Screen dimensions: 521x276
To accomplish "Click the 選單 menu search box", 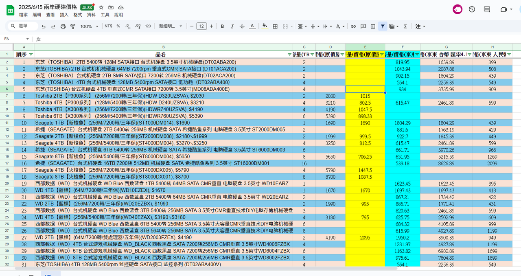I will click(x=23, y=26).
